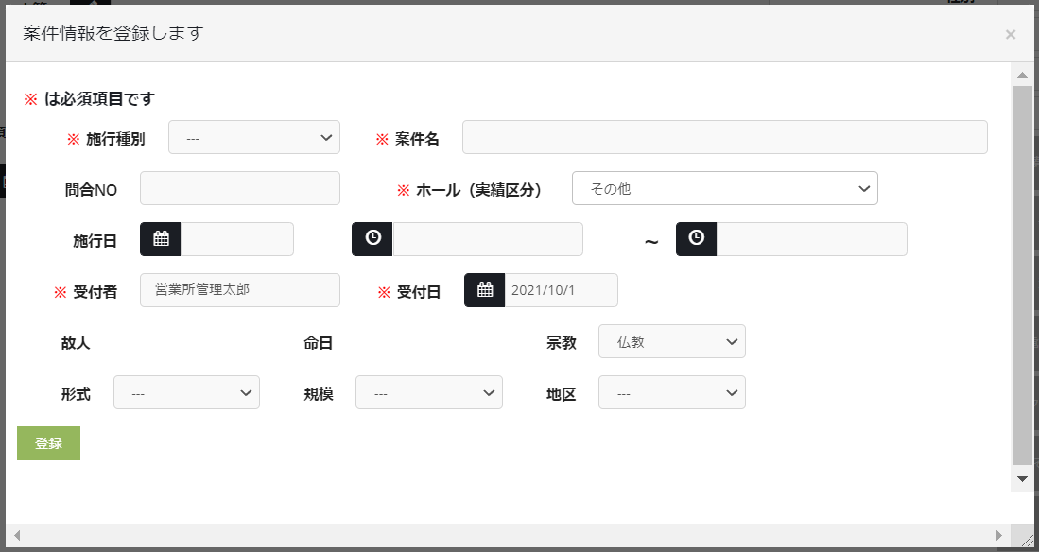Click the horizontal scrollbar right arrow
The image size is (1039, 552).
(999, 536)
